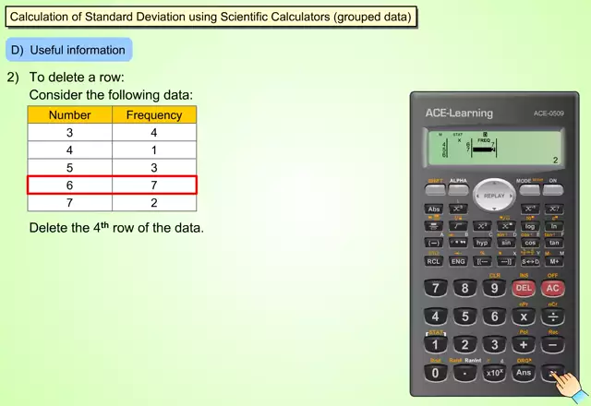Tap the 9 number key
Image resolution: width=591 pixels, height=406 pixels.
494,289
